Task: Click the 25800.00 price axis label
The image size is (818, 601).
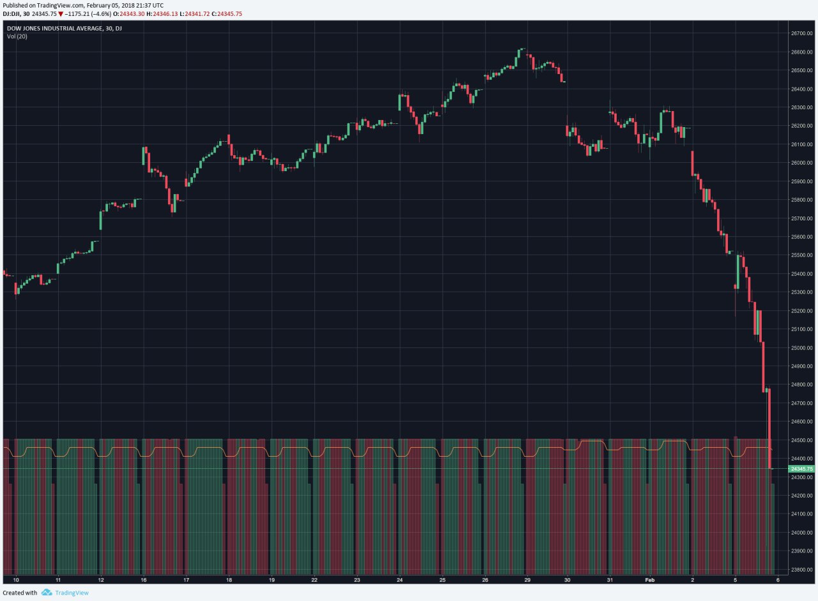Action: click(x=802, y=200)
